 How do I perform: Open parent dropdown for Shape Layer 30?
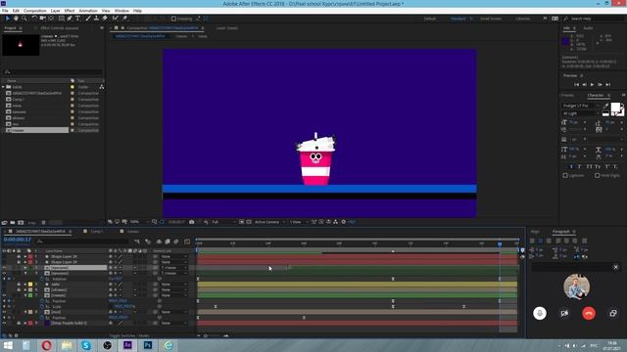click(x=173, y=256)
